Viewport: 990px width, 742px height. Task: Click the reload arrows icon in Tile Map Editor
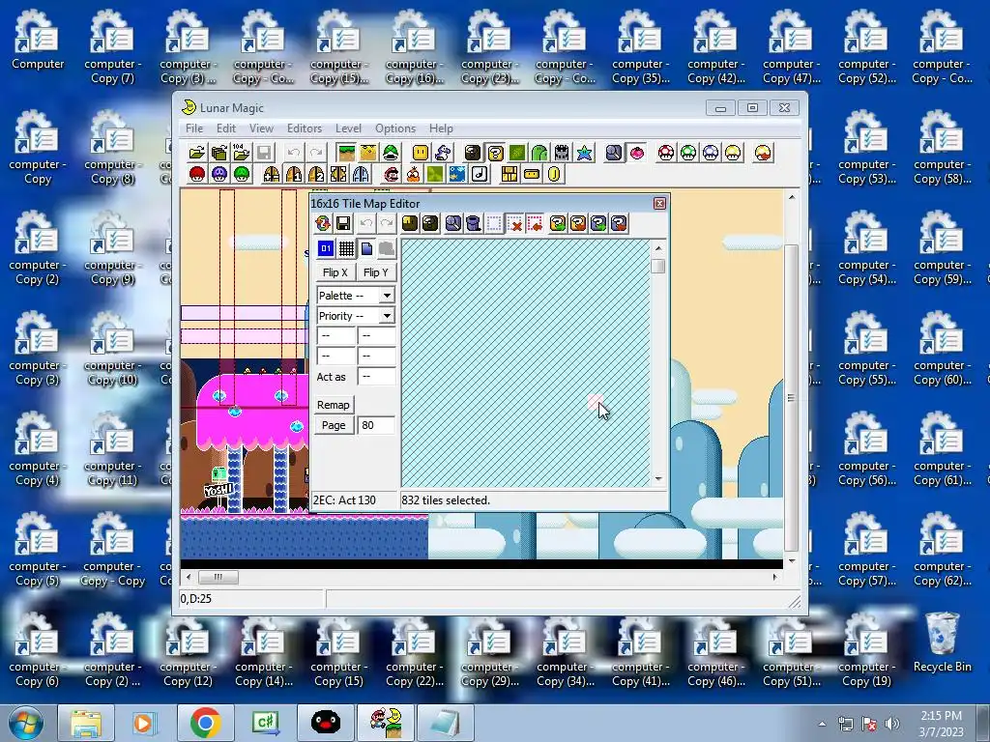click(323, 223)
